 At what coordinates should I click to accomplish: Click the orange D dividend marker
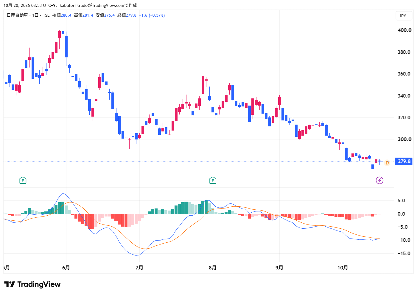[x=387, y=163]
